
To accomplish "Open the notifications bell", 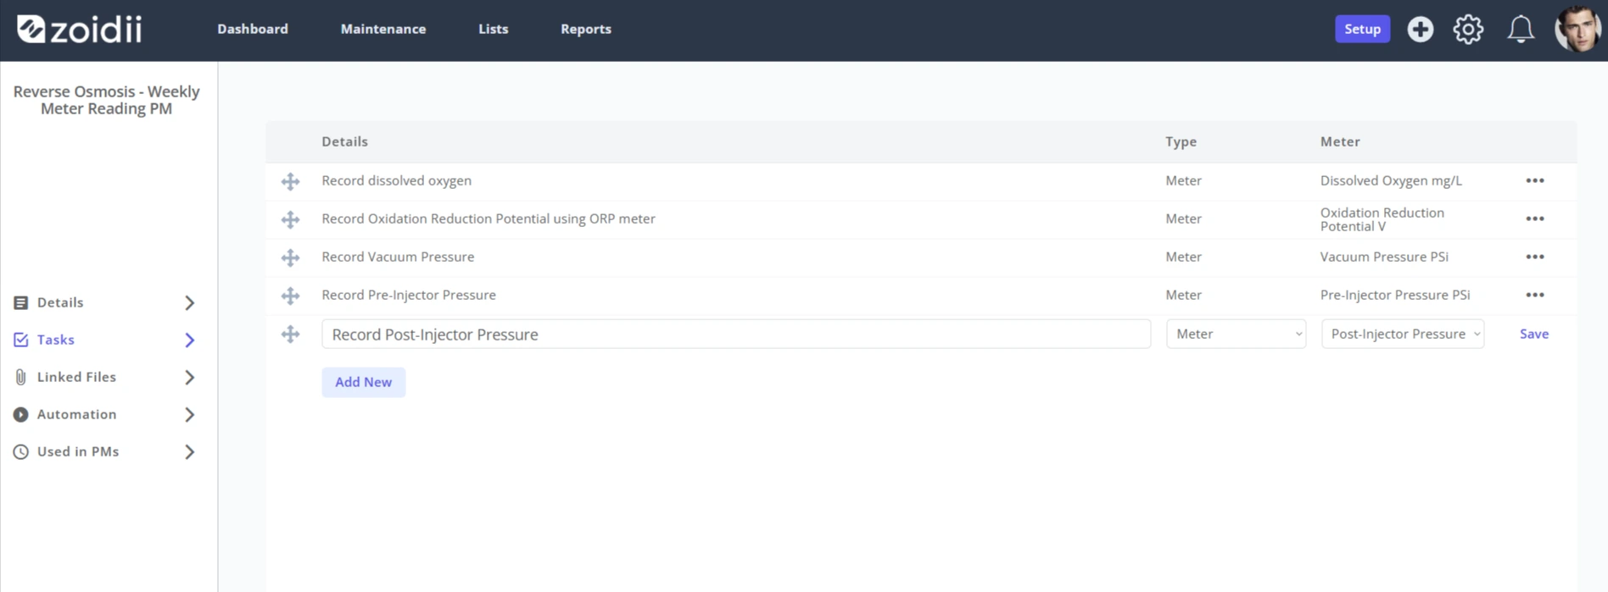I will (1521, 29).
